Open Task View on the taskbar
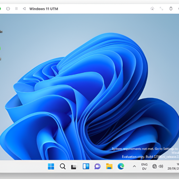The width and height of the screenshot is (179, 179). 74,166
